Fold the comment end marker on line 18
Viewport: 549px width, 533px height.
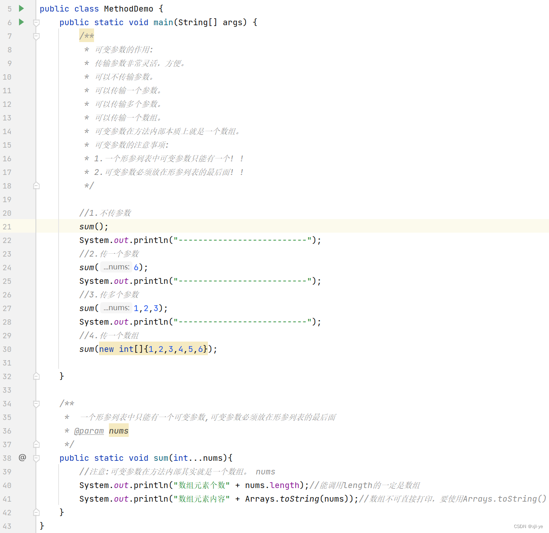36,186
